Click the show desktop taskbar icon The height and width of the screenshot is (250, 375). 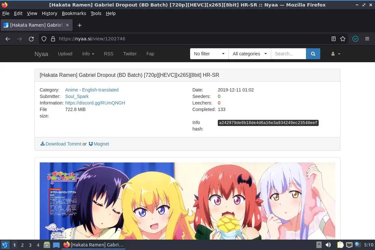[56, 245]
